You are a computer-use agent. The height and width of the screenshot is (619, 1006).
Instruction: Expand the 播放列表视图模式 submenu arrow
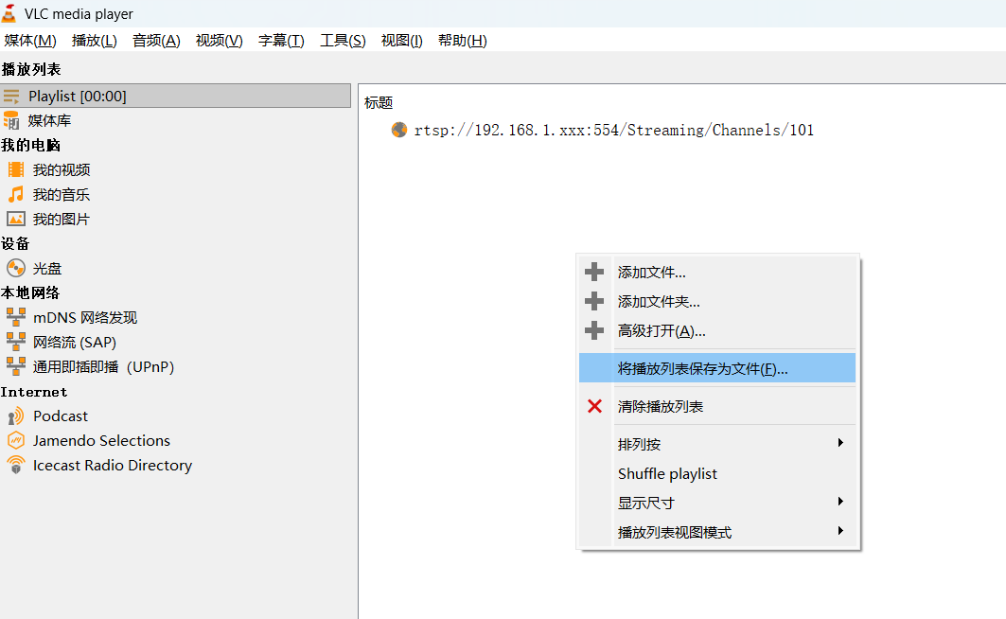840,530
